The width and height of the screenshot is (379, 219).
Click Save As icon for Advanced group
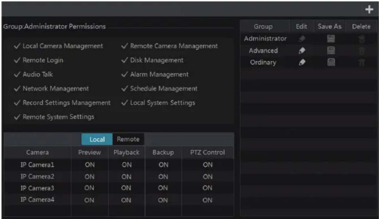(331, 51)
